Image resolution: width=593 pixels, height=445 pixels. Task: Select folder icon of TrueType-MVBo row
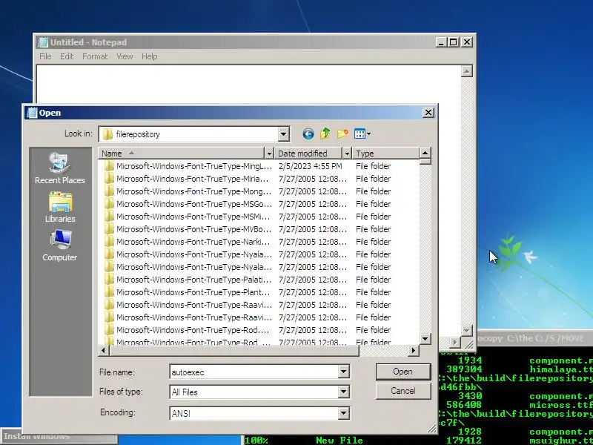coord(109,229)
